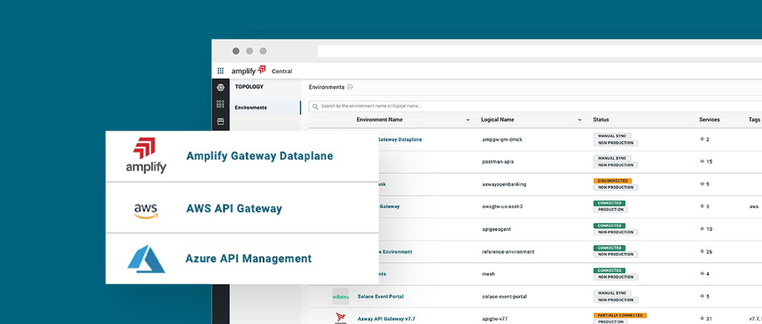Select Environments in the Topology sidebar
The width and height of the screenshot is (762, 324).
click(251, 107)
